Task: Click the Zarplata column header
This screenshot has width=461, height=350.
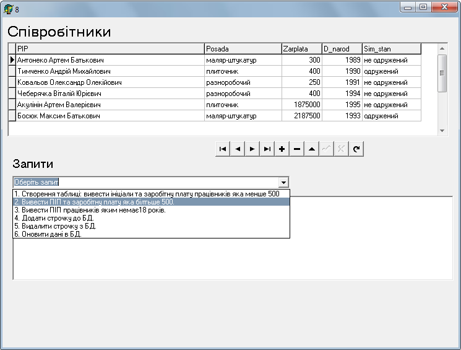Action: pyautogui.click(x=301, y=49)
